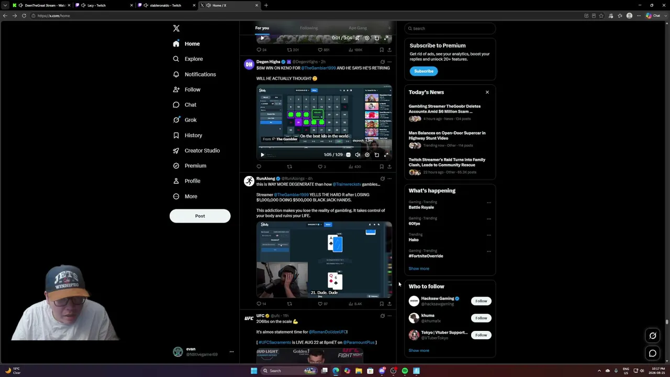Open the floating chat messages button

point(653,353)
